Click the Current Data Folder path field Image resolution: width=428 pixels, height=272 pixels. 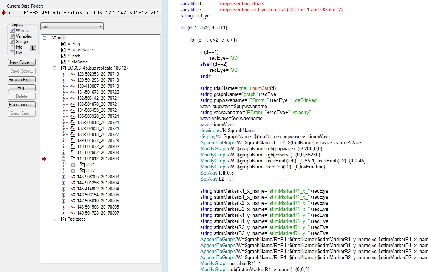83,13
